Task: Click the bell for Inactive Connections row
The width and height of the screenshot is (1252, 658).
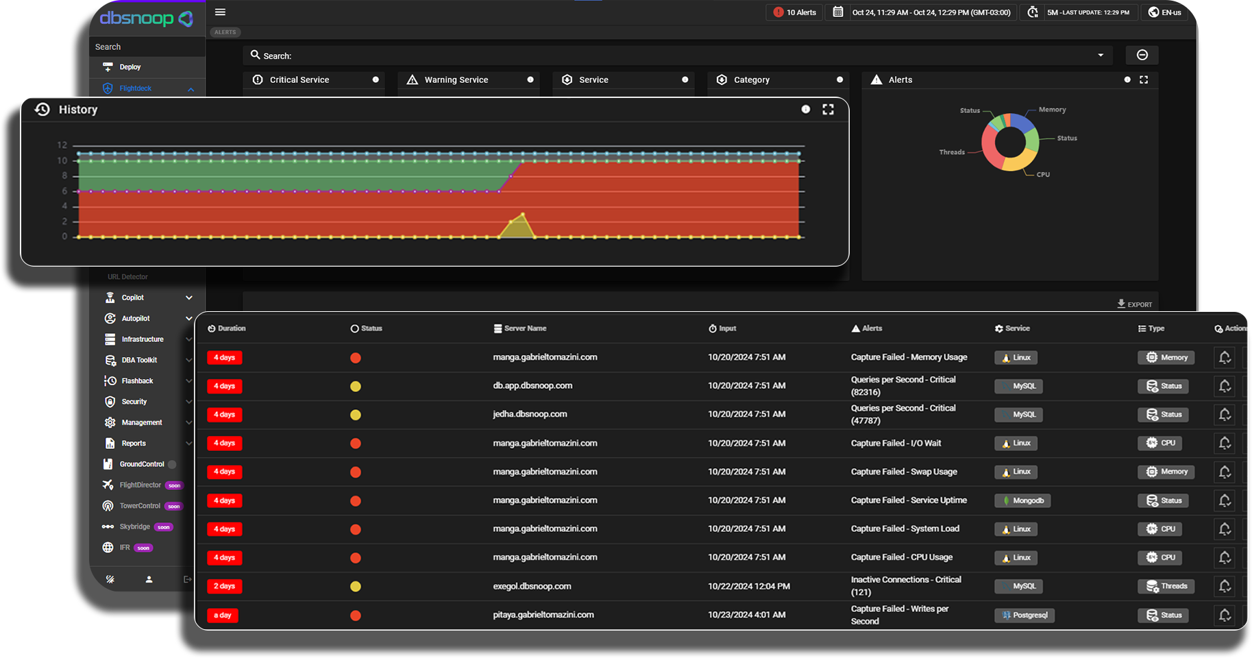Action: [1225, 586]
